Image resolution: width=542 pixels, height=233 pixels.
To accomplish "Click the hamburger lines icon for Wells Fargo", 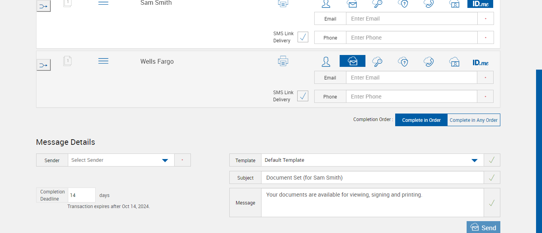I will [103, 61].
